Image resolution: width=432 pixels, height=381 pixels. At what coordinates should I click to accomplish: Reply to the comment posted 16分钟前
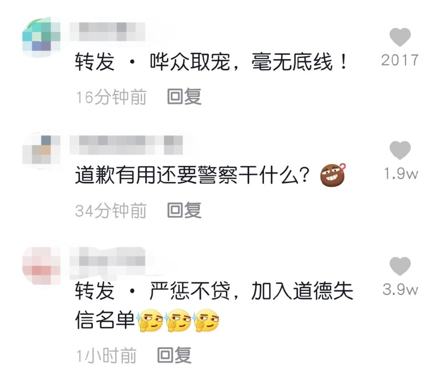tap(184, 97)
